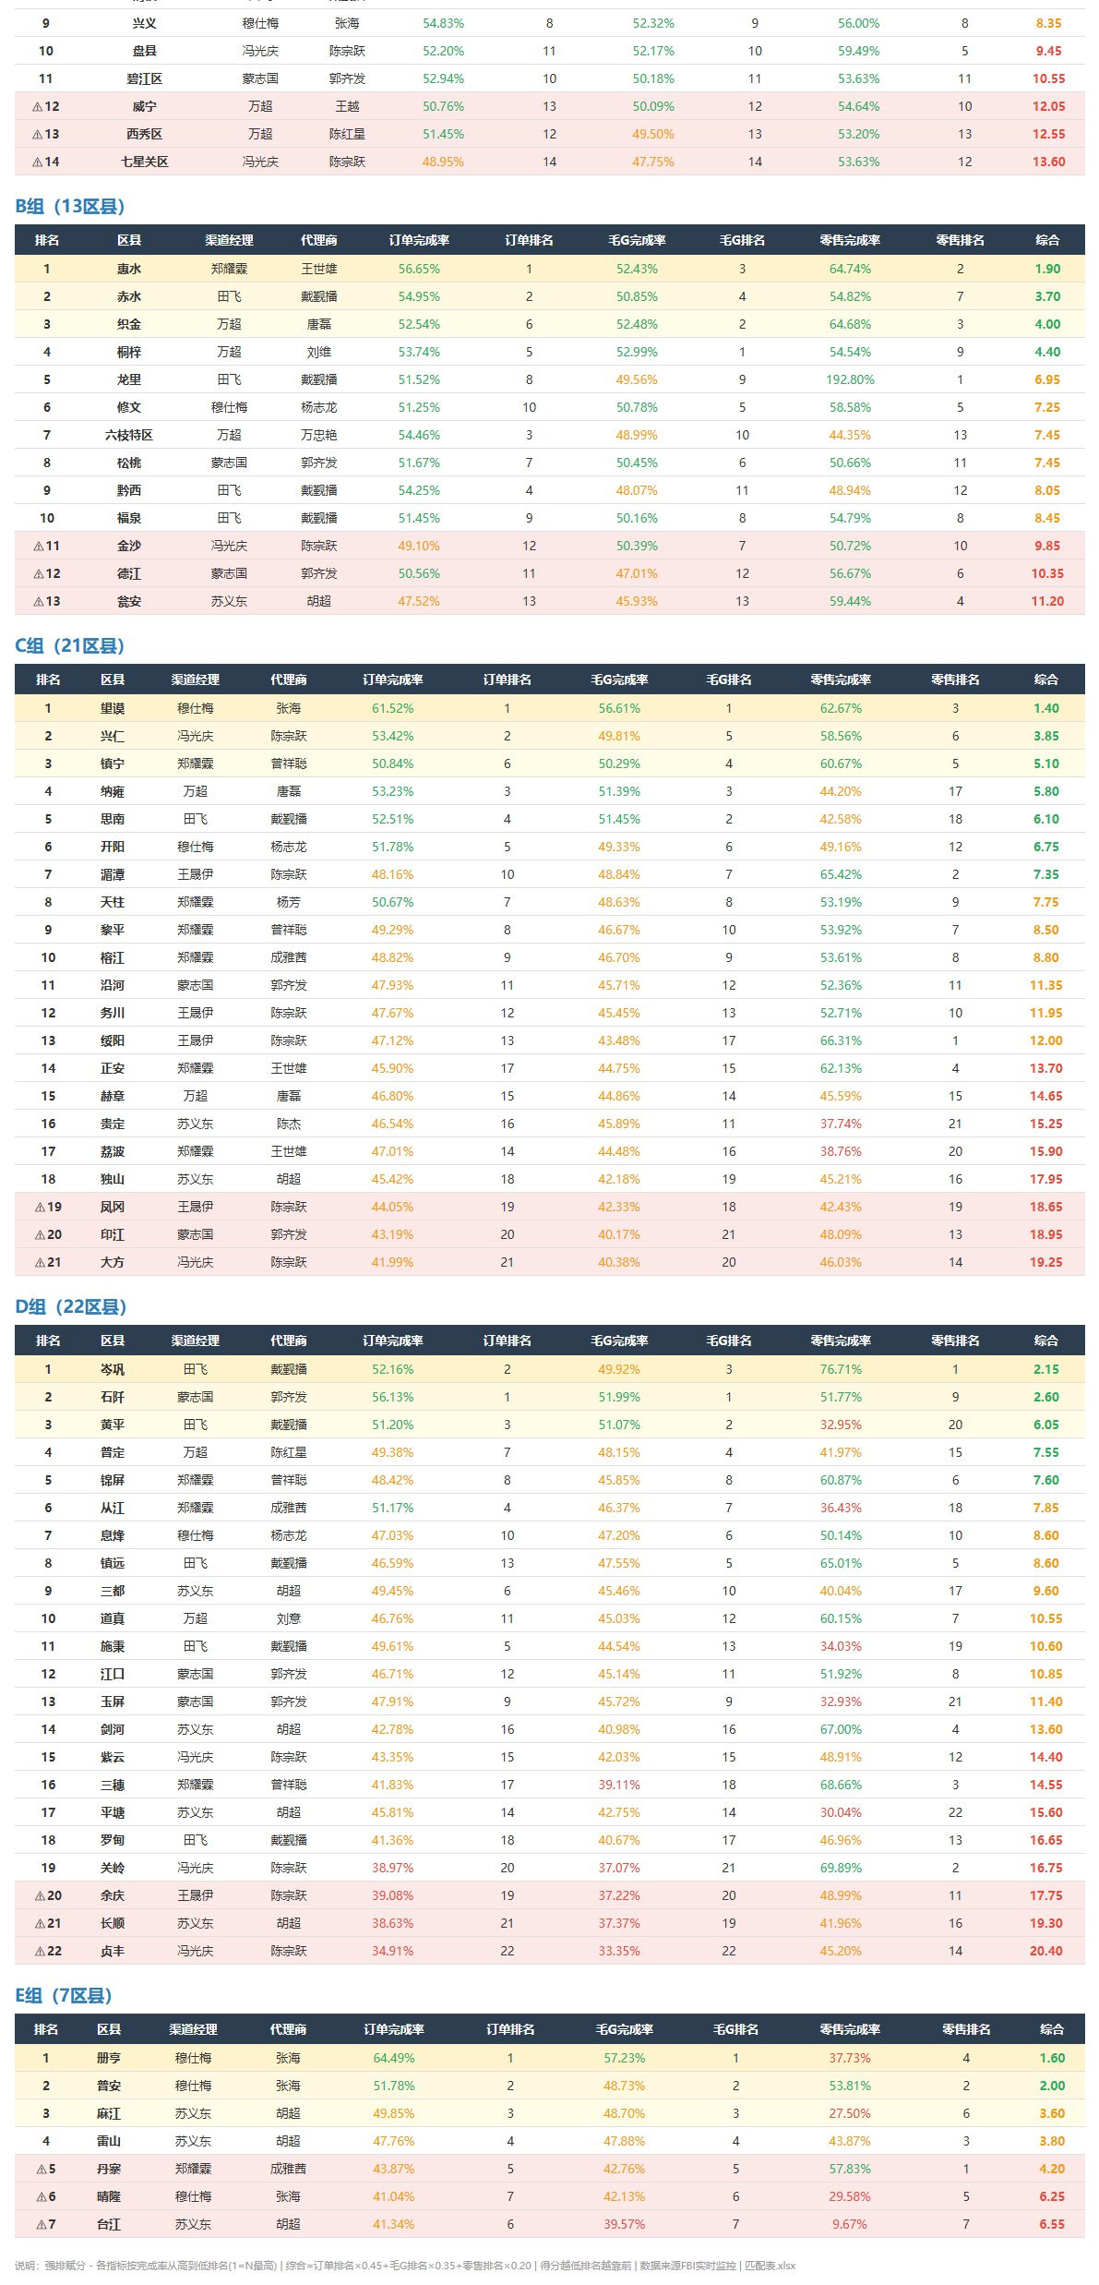Select the C组（21区县）section heading
The height and width of the screenshot is (2285, 1099).
(70, 646)
